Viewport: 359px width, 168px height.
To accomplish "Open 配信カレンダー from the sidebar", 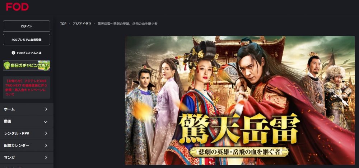I will [x=27, y=145].
